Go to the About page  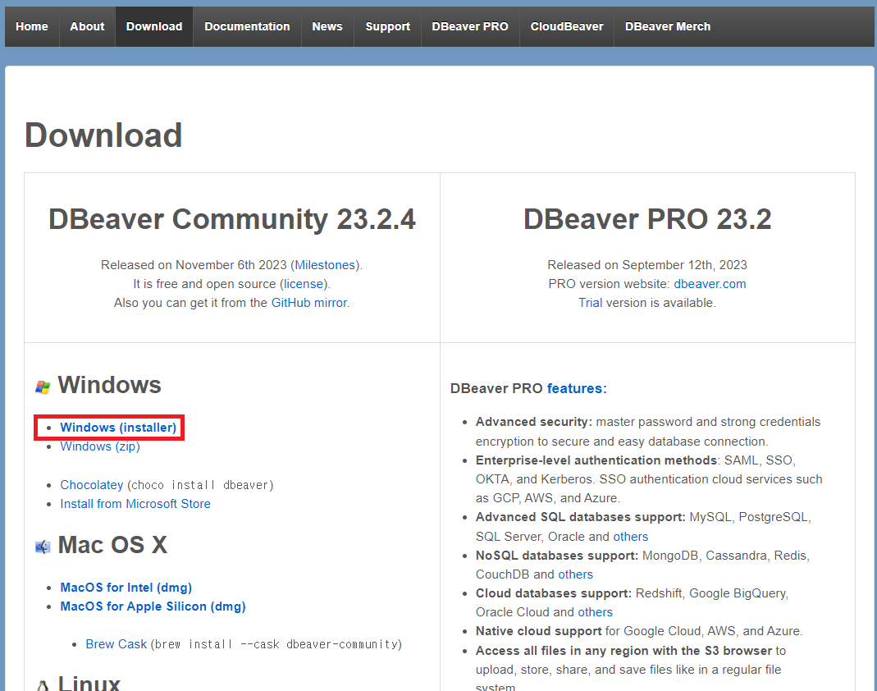tap(87, 26)
